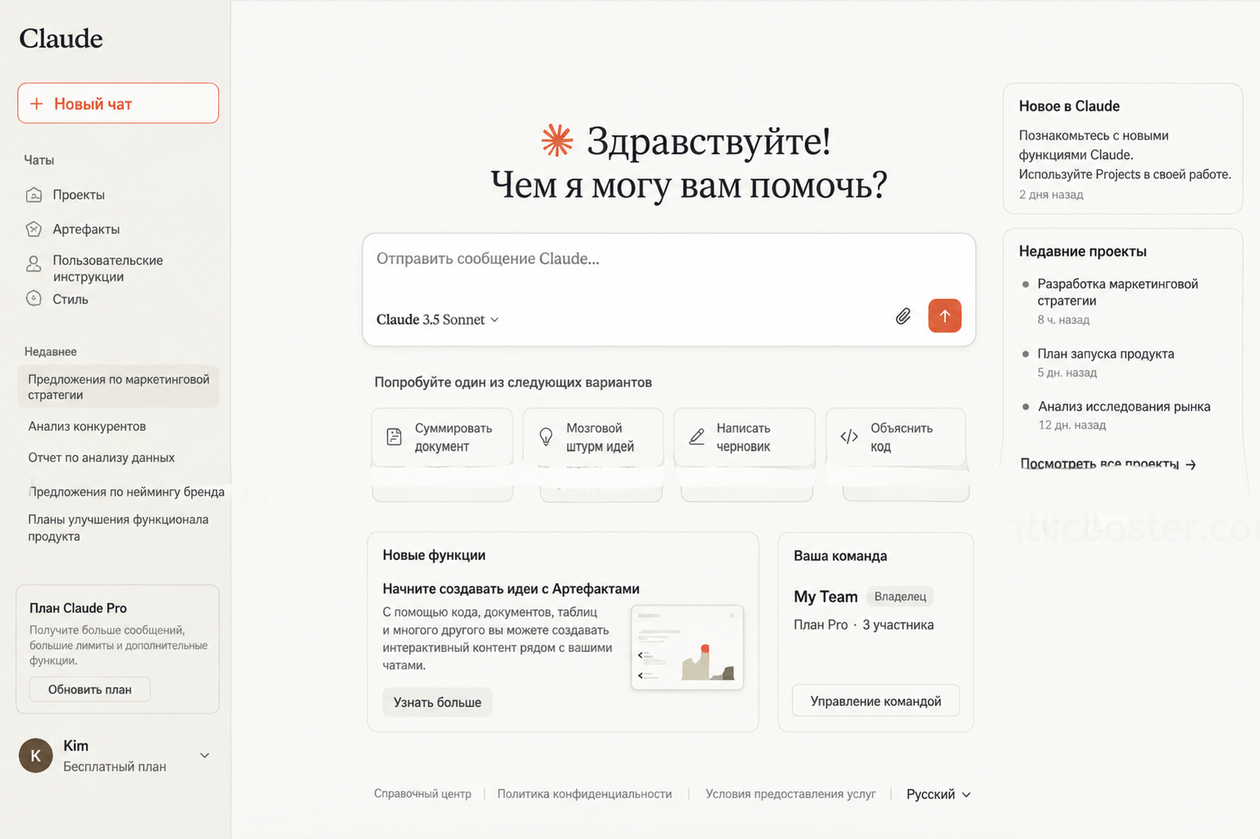The height and width of the screenshot is (839, 1260).
Task: Open recent chat Предложения по неймингу бренда
Action: click(125, 491)
